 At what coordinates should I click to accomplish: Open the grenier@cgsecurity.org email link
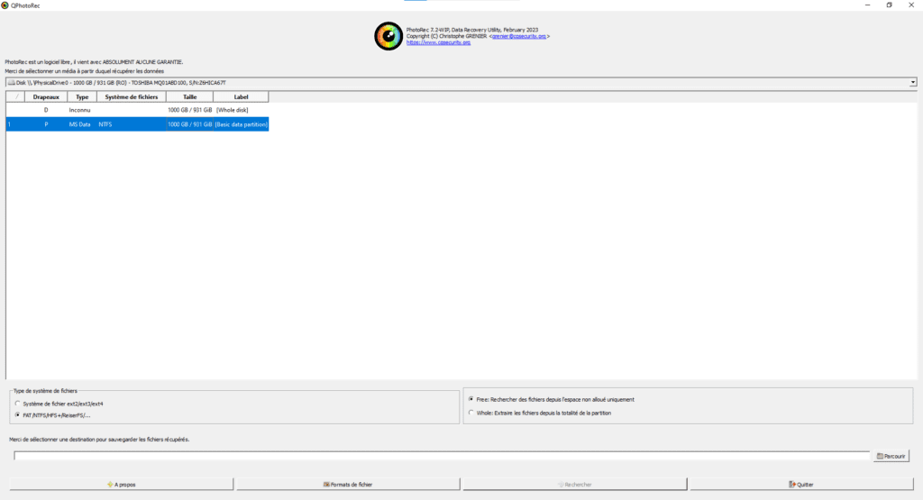518,36
